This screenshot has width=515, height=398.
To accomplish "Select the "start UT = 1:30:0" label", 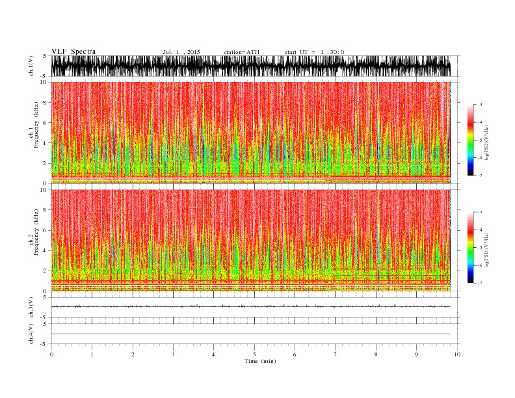I will click(x=314, y=52).
